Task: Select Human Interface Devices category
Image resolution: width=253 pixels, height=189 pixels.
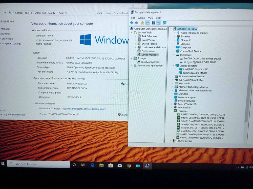Action: tap(192, 76)
